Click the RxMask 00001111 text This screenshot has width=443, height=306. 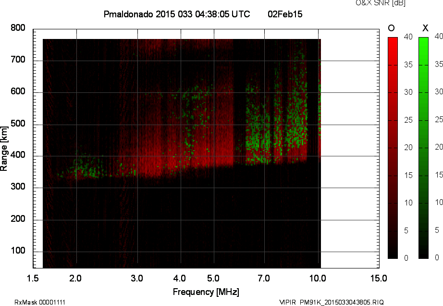(x=40, y=302)
